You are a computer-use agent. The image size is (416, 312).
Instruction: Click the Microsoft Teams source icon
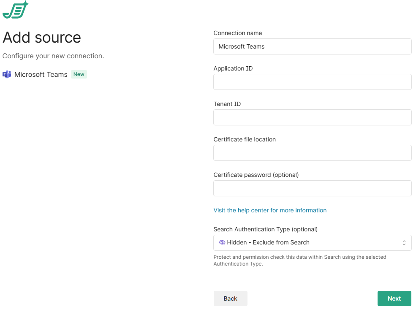point(7,75)
